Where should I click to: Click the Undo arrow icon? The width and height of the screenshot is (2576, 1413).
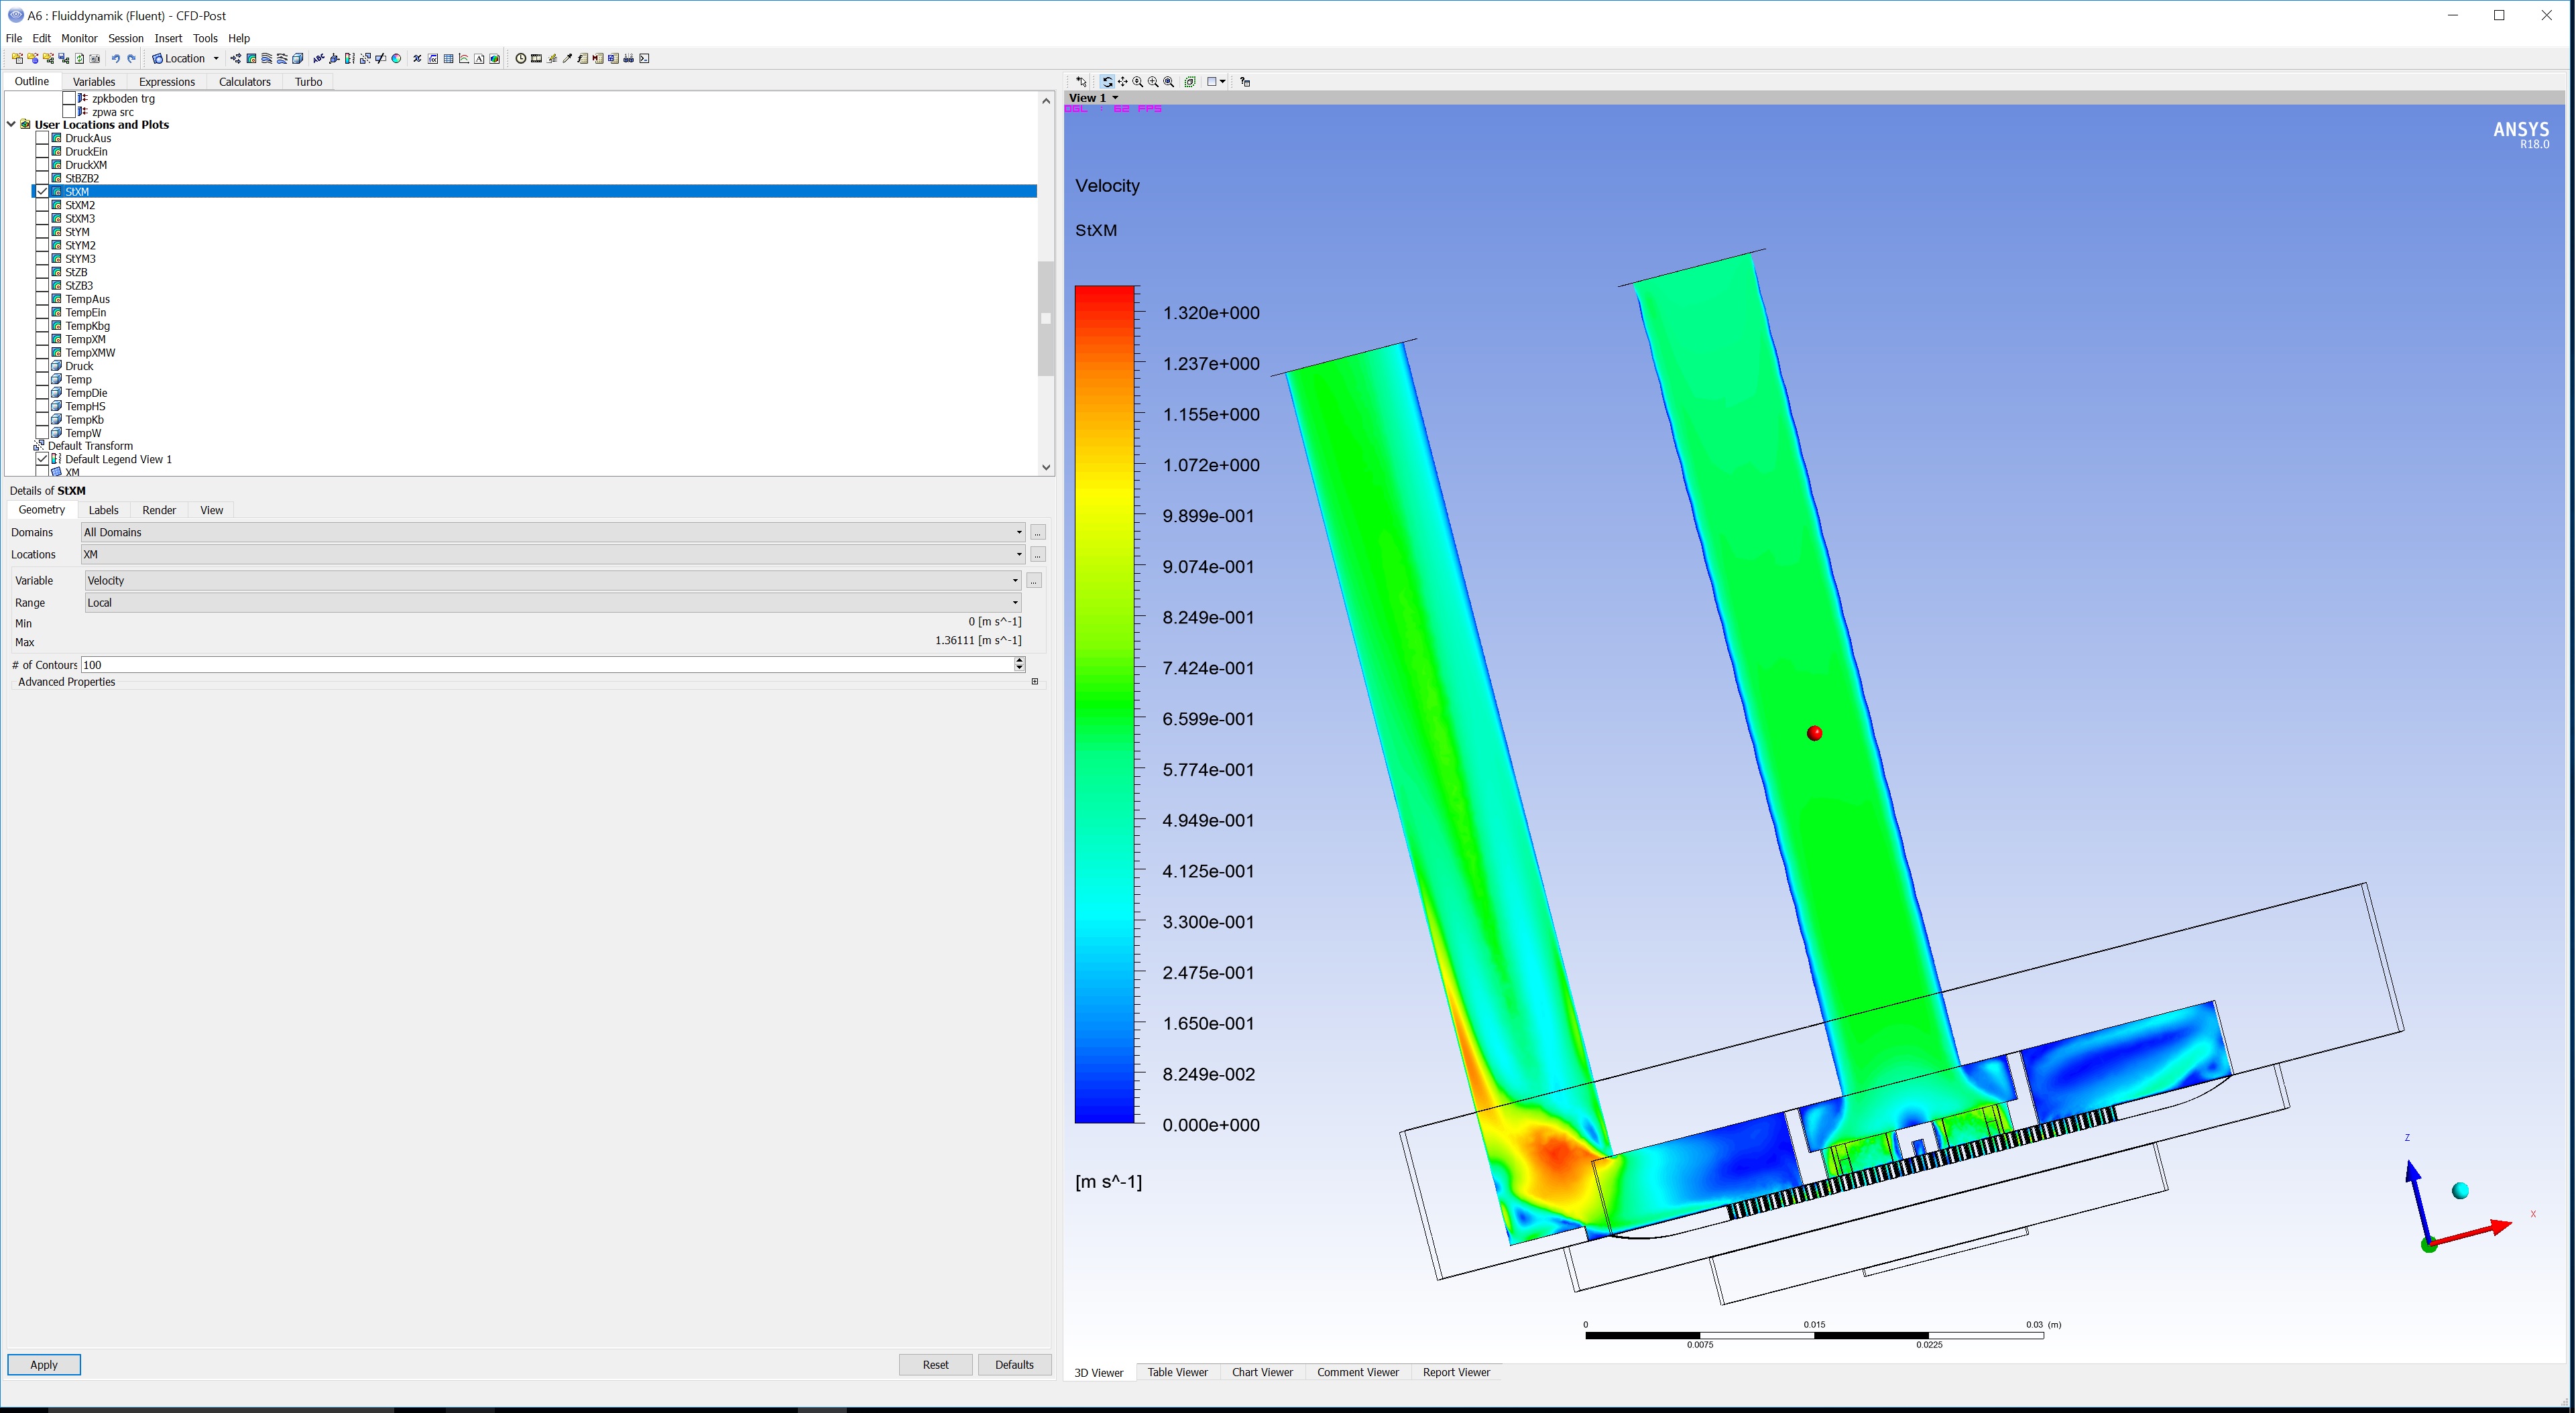click(116, 59)
